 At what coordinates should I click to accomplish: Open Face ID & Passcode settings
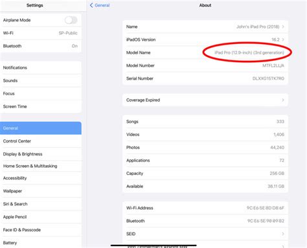point(41,230)
